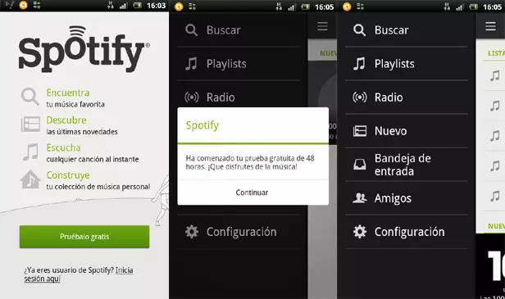Click Continuar in the Spotify dialog
Image resolution: width=505 pixels, height=299 pixels.
coord(252,193)
